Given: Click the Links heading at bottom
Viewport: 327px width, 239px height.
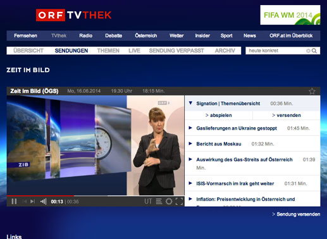Looking at the screenshot, I should tap(14, 236).
